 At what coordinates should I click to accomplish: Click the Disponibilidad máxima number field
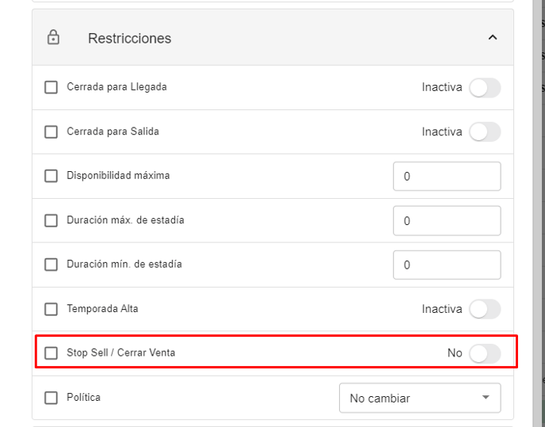point(447,176)
